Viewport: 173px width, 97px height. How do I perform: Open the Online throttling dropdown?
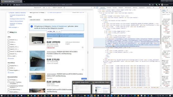click(59, 8)
